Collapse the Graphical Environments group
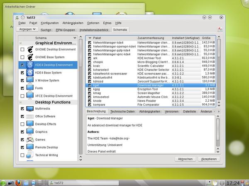 [21, 43]
